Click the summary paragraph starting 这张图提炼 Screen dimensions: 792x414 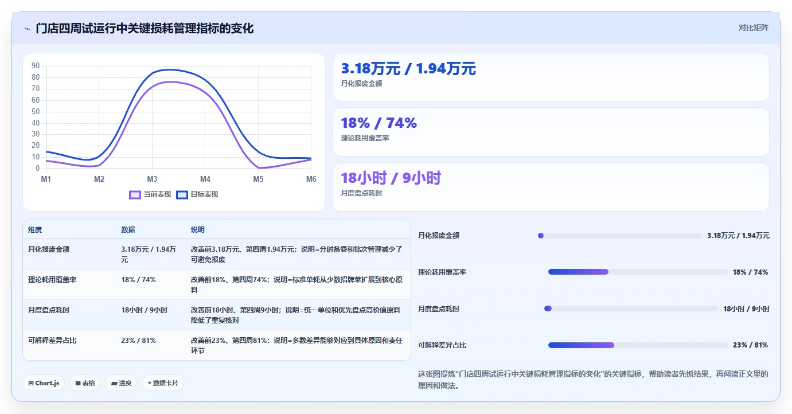593,380
